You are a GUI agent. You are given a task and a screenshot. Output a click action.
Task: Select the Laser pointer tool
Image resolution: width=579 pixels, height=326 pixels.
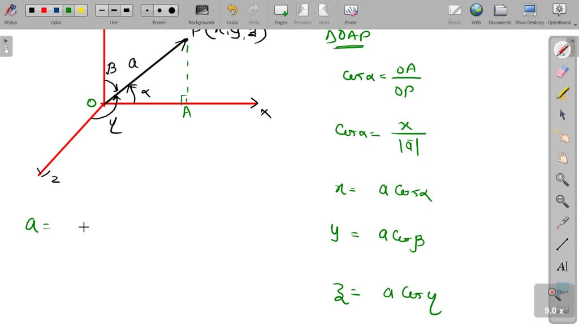coord(563,222)
